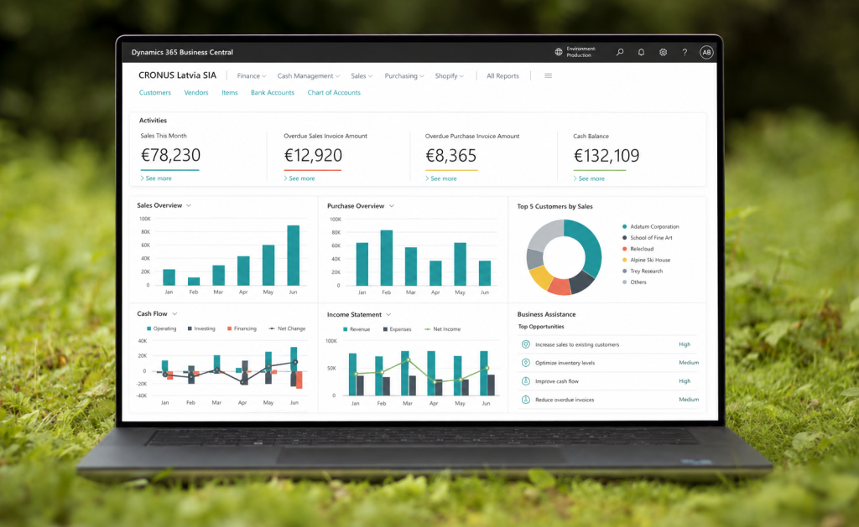The width and height of the screenshot is (859, 527).
Task: Click the donut chart of top customers
Action: tap(564, 257)
